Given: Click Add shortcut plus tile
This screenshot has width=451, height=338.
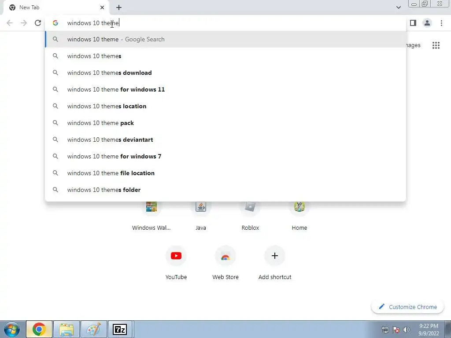Looking at the screenshot, I should [275, 263].
